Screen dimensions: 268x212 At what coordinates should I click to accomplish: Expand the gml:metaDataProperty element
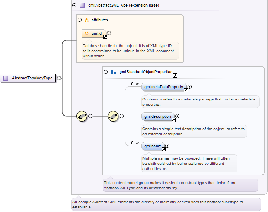point(189,87)
